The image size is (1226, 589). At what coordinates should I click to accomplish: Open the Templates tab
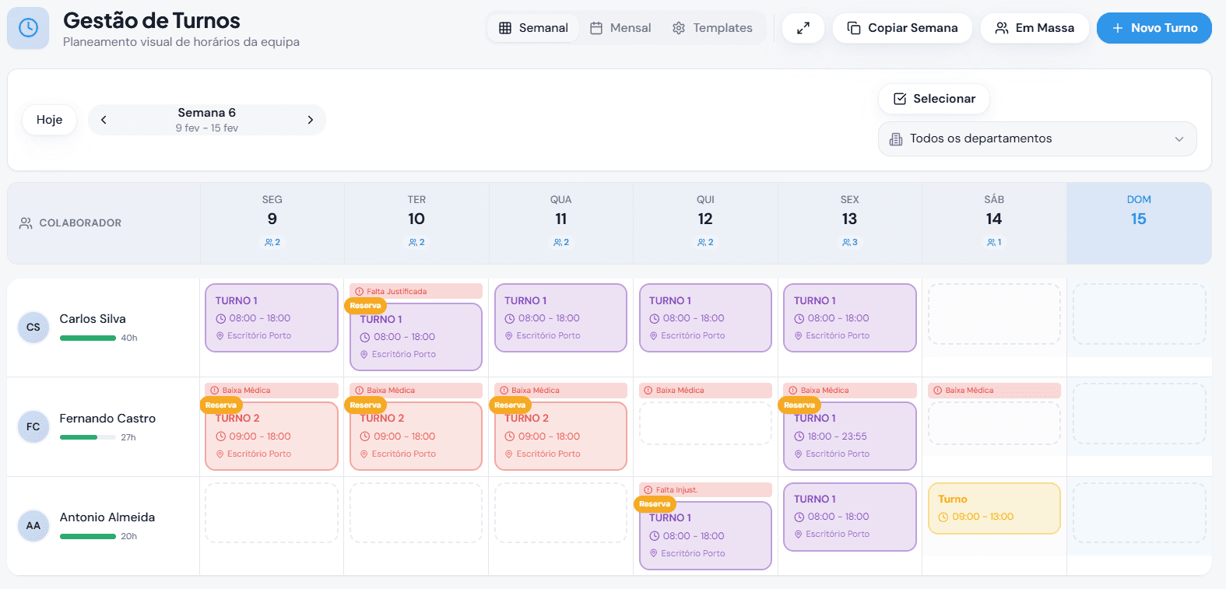713,28
